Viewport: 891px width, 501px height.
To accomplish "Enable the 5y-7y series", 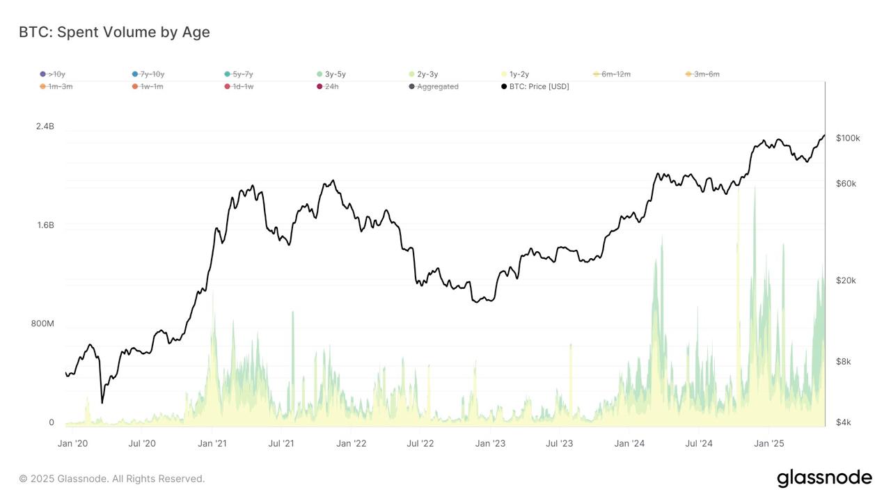I will pos(239,74).
